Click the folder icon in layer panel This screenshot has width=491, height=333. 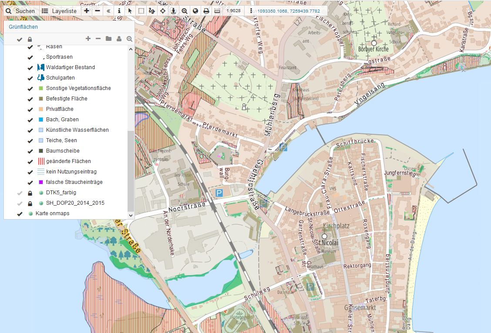[x=108, y=39]
